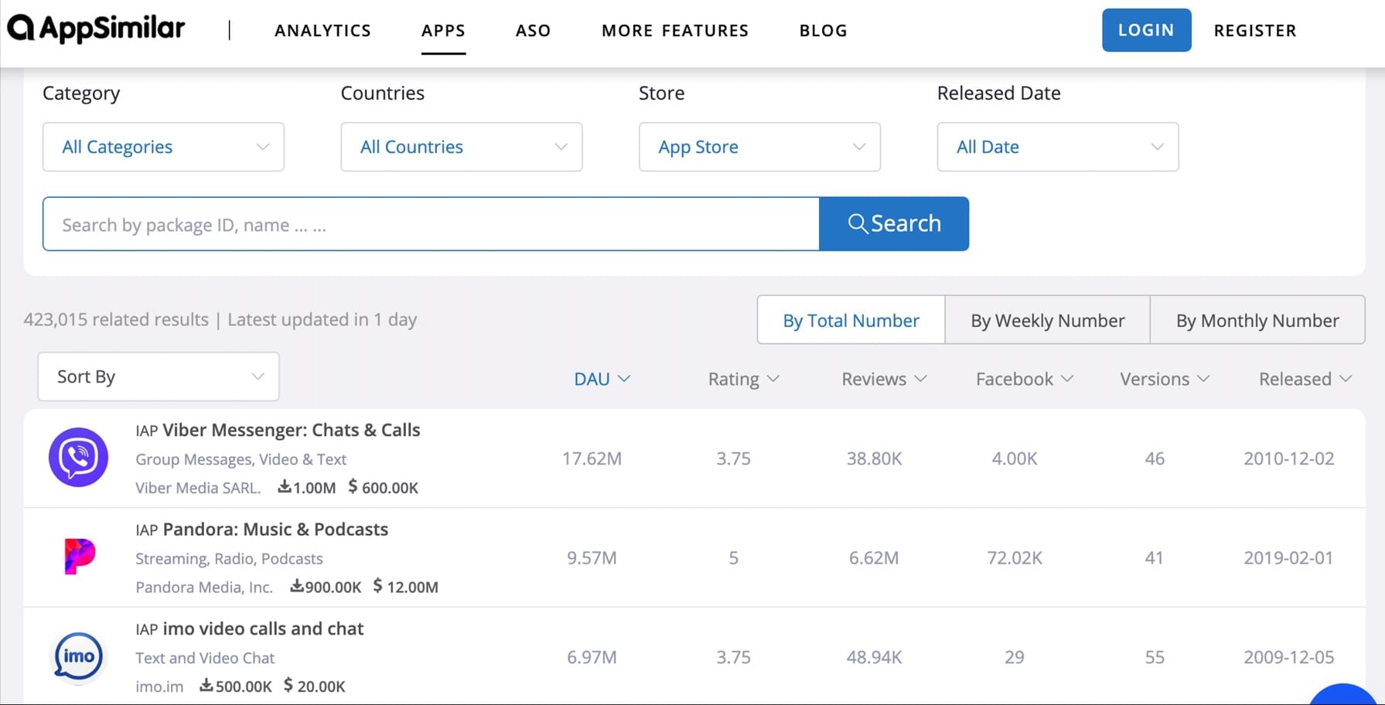The image size is (1385, 705).
Task: Open the MORE FEATURES menu
Action: pyautogui.click(x=675, y=30)
